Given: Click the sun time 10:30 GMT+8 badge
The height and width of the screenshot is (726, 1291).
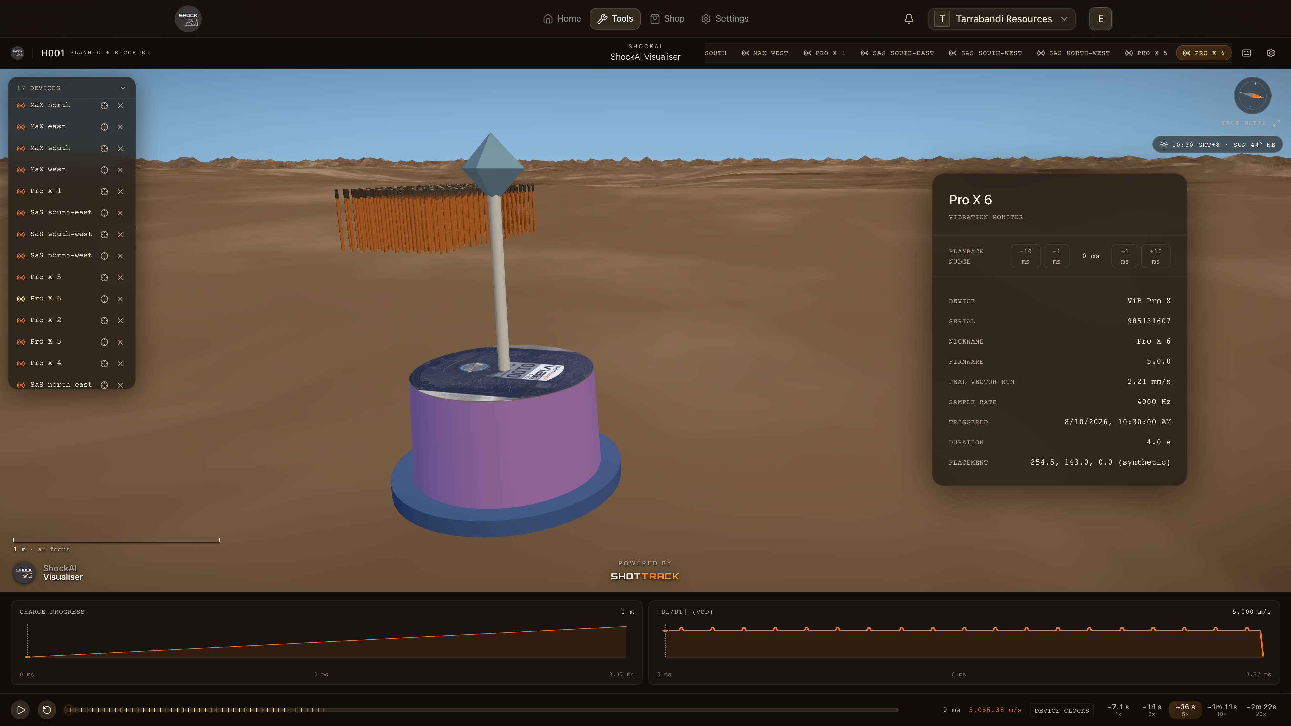Looking at the screenshot, I should (x=1217, y=145).
